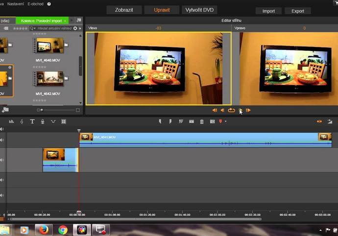Filter library by the five-star rating

pyautogui.click(x=20, y=28)
